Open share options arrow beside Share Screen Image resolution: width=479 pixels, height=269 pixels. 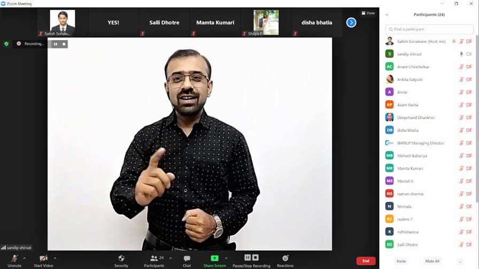pos(226,258)
